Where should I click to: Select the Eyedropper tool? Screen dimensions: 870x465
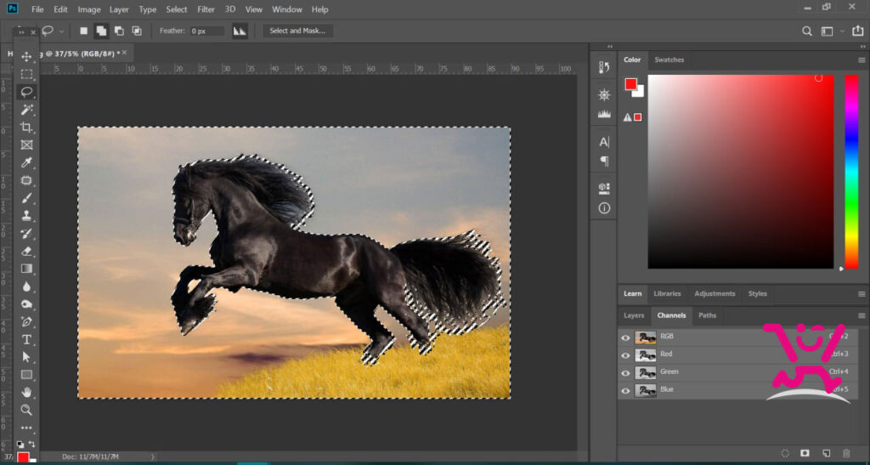click(26, 163)
